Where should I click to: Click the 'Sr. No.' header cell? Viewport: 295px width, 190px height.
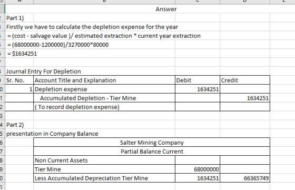point(19,80)
